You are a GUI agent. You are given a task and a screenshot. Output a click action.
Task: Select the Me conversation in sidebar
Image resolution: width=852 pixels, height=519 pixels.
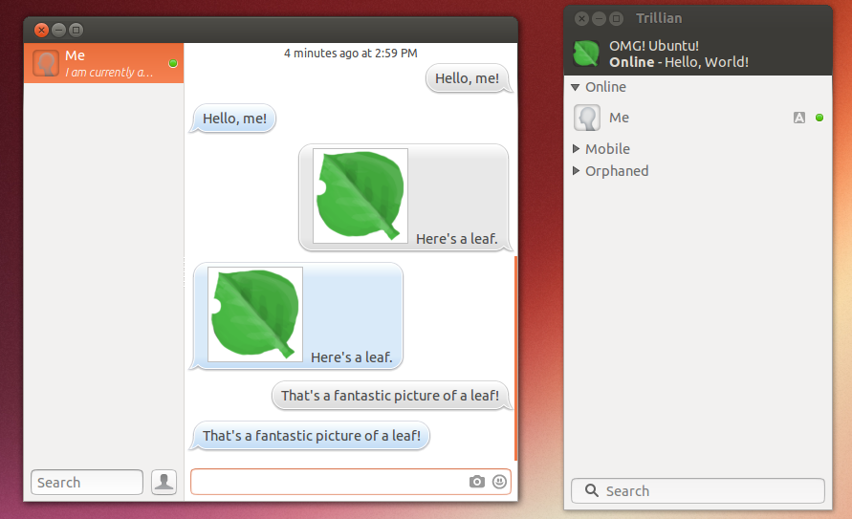pos(104,63)
